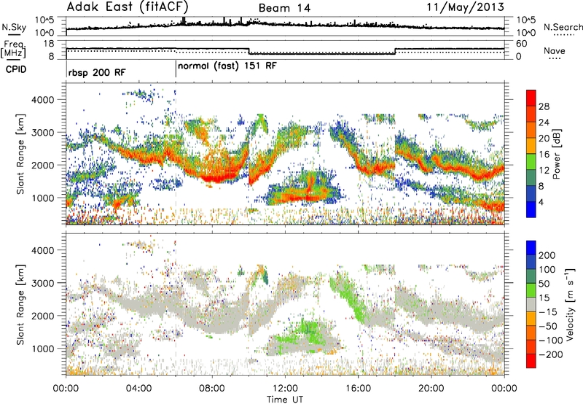Viewport: 583px width, 404px height.
Task: Click the 'N.Sky' legend label
Action: tap(14, 27)
